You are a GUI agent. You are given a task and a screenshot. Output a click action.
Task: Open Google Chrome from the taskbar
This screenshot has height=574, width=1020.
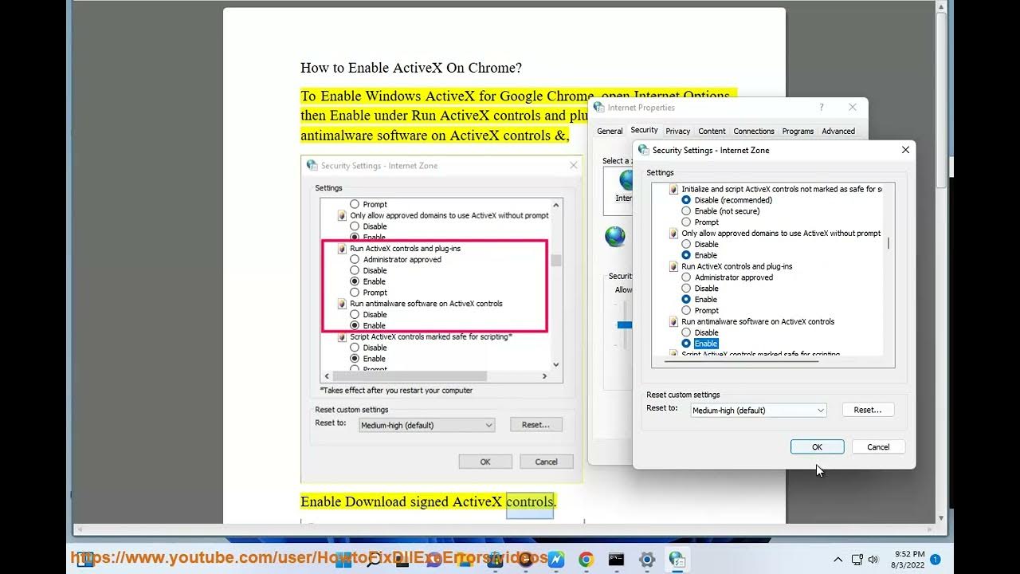coord(586,560)
